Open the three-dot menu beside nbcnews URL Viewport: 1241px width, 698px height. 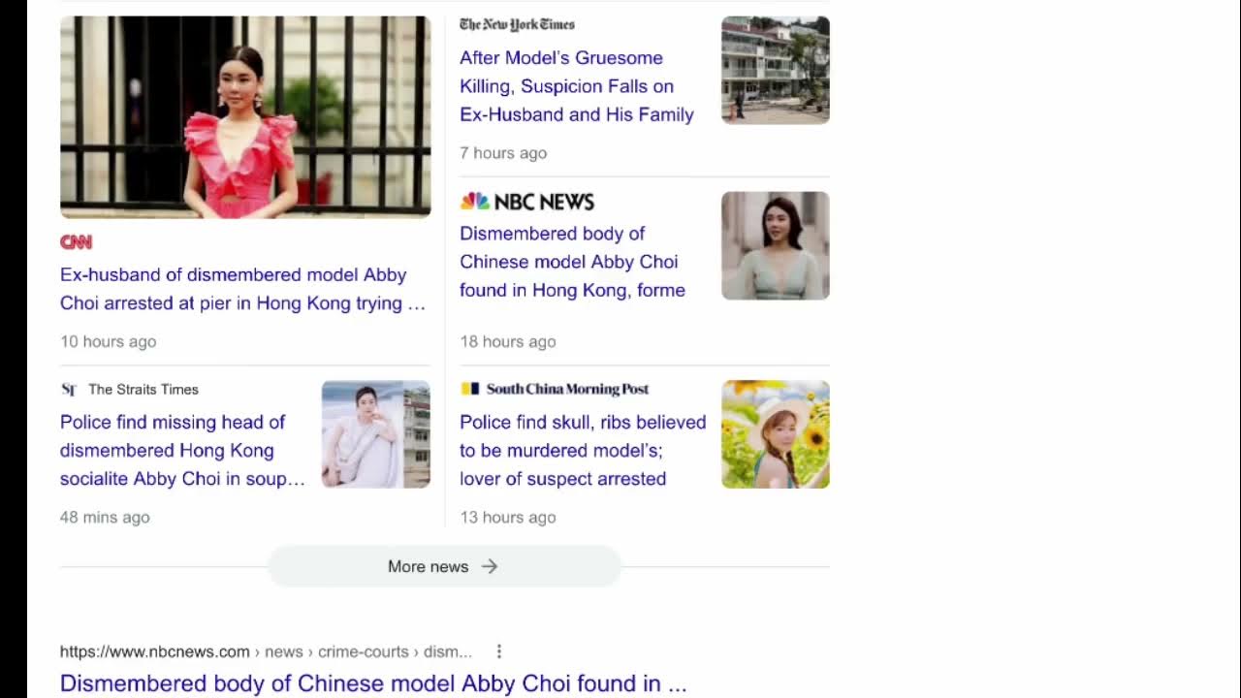tap(498, 651)
